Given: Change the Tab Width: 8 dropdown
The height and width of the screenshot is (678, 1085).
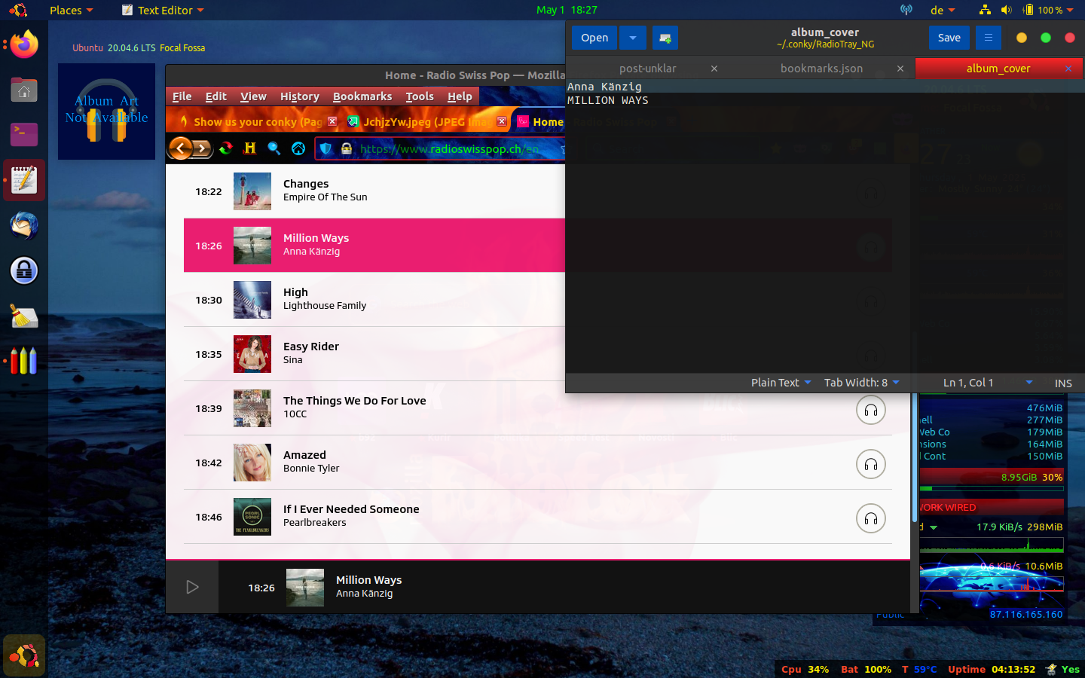Looking at the screenshot, I should [x=862, y=383].
